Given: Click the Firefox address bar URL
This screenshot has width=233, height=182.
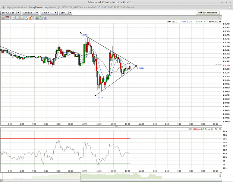Looking at the screenshot, I should (70, 7).
